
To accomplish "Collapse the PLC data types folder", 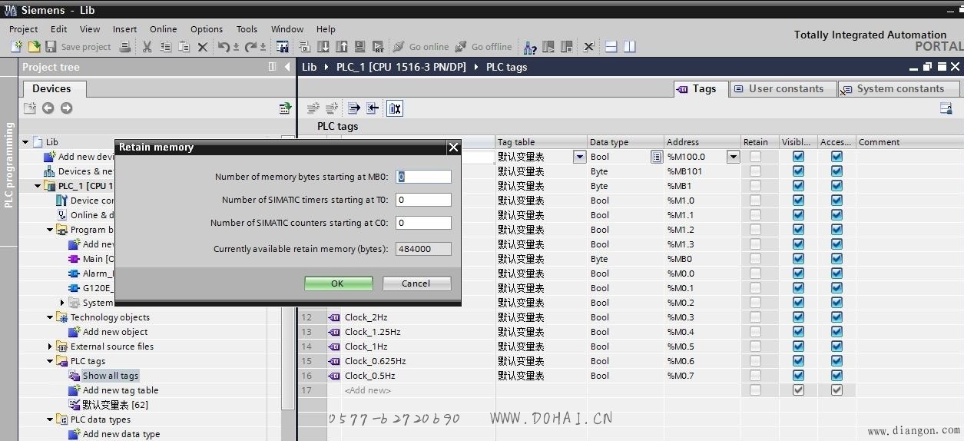I will point(50,419).
